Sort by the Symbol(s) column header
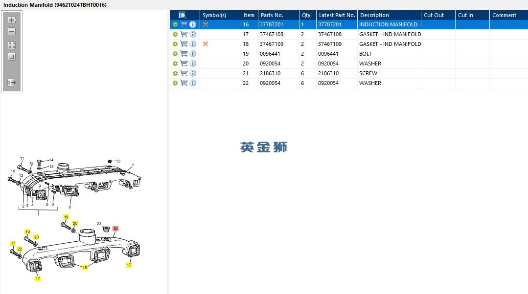The image size is (528, 294). (220, 15)
